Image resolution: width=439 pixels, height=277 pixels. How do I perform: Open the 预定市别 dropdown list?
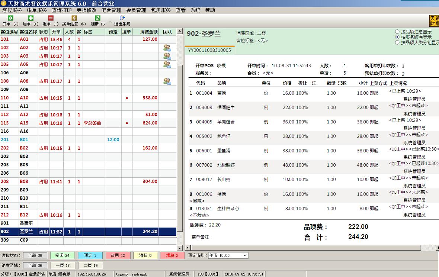[x=244, y=255]
